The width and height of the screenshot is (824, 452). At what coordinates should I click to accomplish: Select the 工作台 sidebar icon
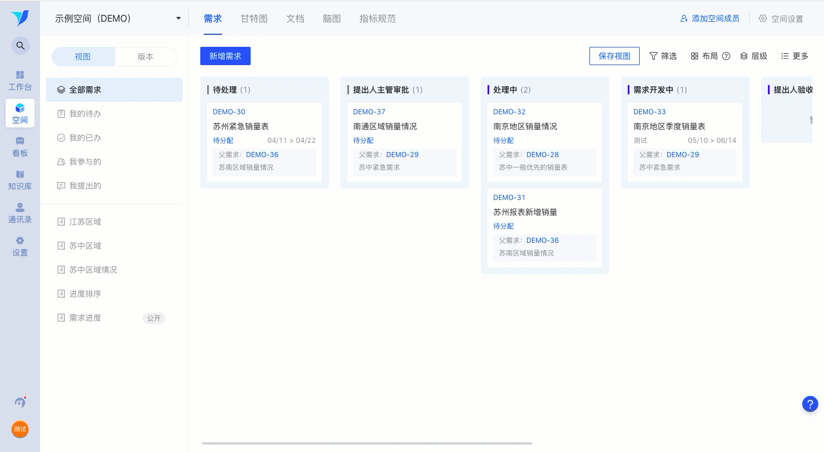20,80
